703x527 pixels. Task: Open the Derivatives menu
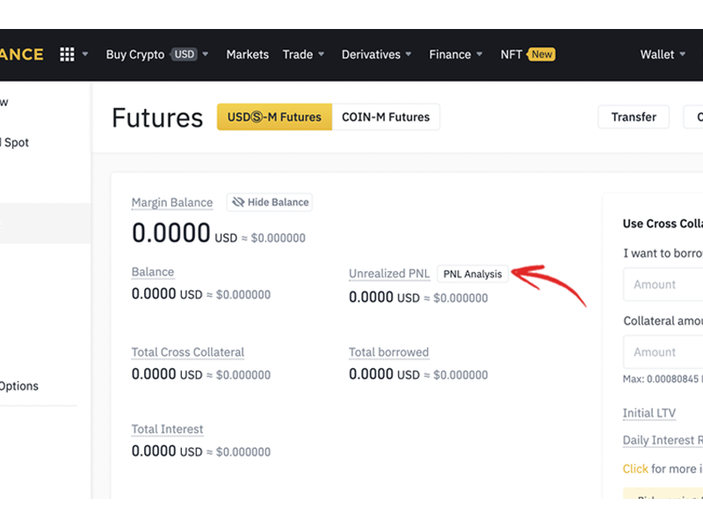[x=371, y=54]
